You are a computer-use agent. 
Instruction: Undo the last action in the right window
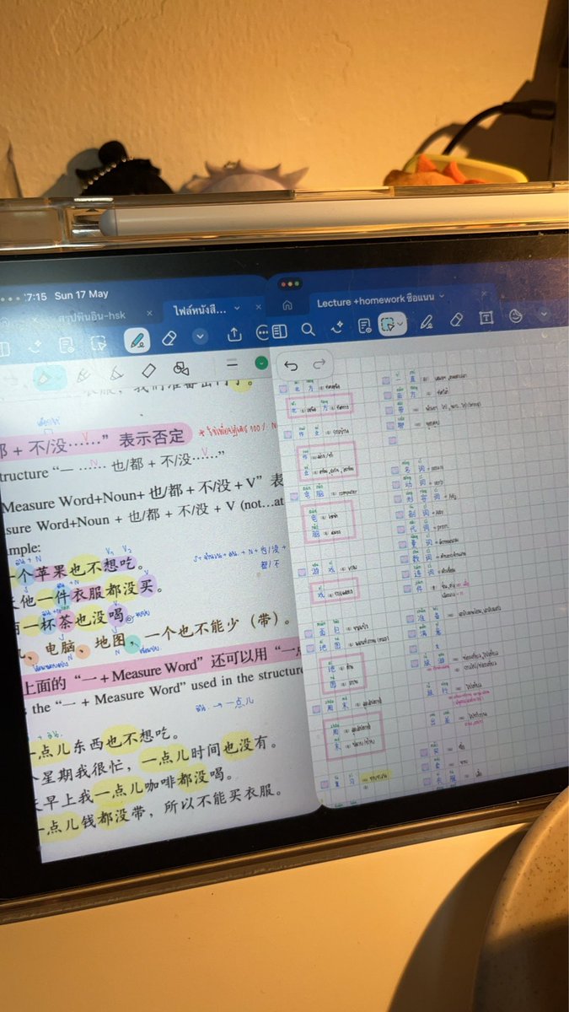coord(291,365)
